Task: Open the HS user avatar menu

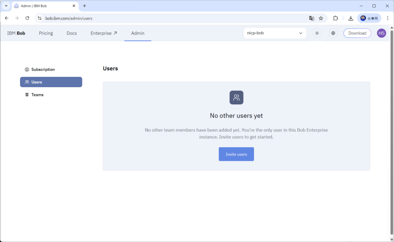Action: point(381,33)
